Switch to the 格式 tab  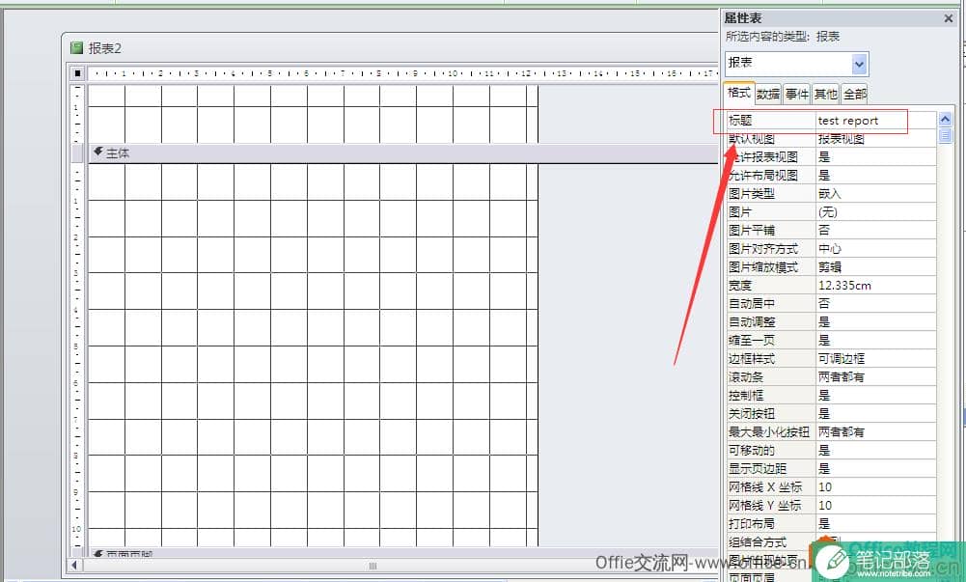point(738,93)
